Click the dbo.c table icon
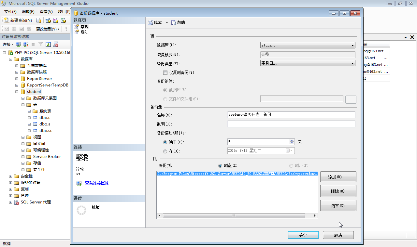 [x=35, y=118]
